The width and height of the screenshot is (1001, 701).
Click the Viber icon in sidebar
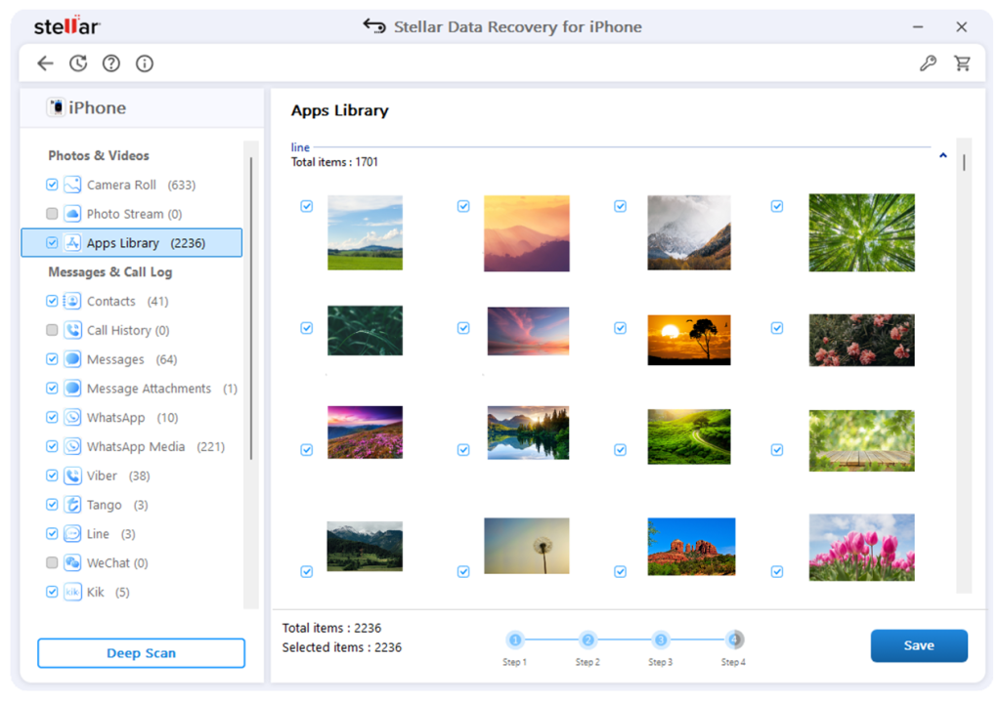pos(72,476)
